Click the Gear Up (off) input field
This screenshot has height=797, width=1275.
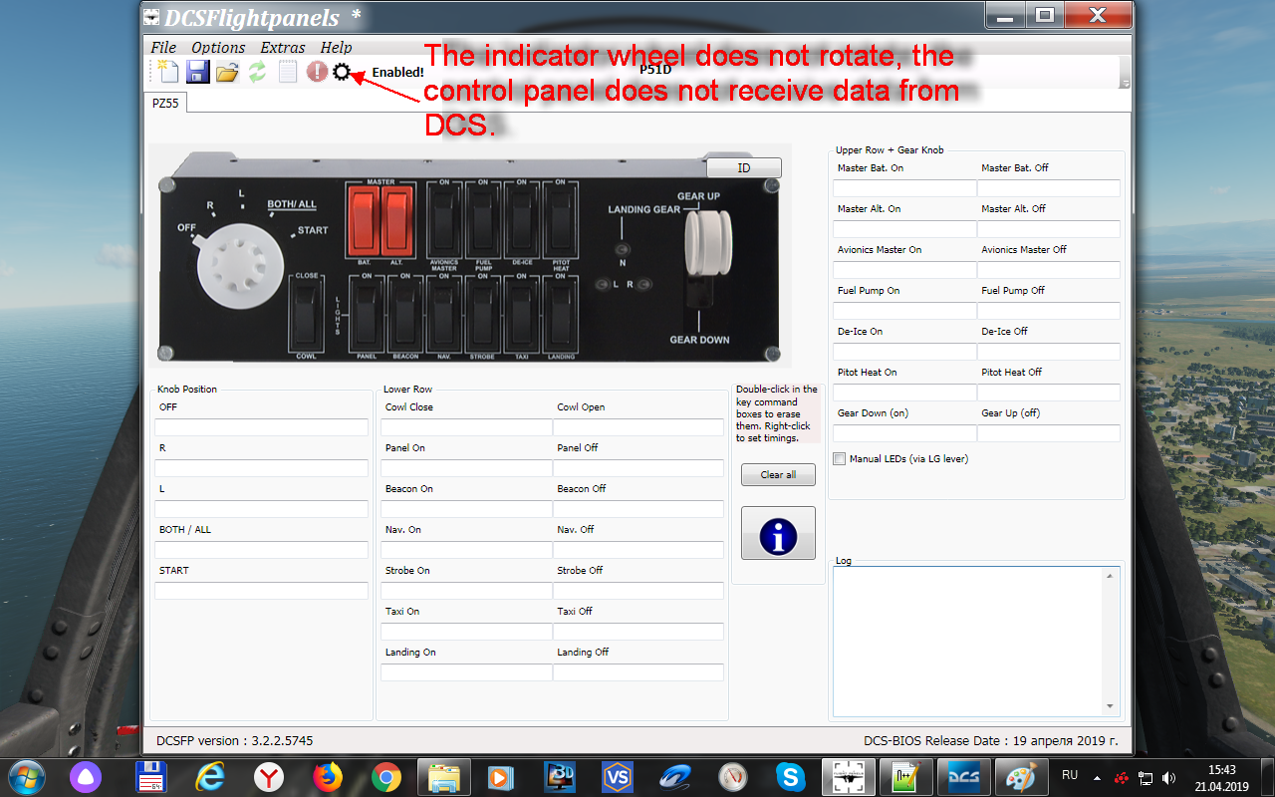[x=1049, y=433]
